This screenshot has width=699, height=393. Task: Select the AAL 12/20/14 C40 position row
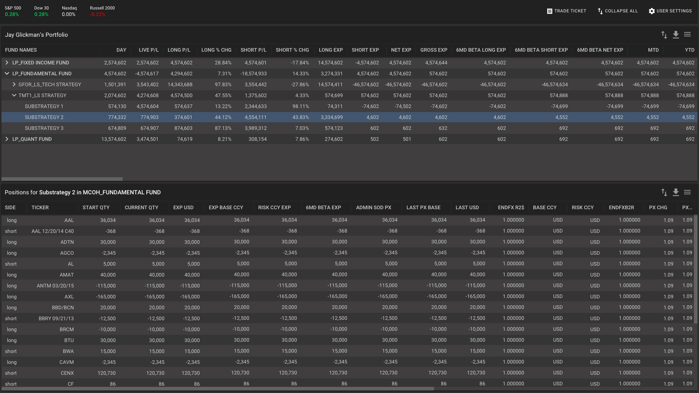pos(348,231)
